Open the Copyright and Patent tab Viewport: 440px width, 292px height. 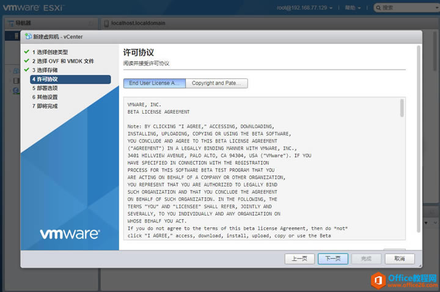tap(216, 83)
